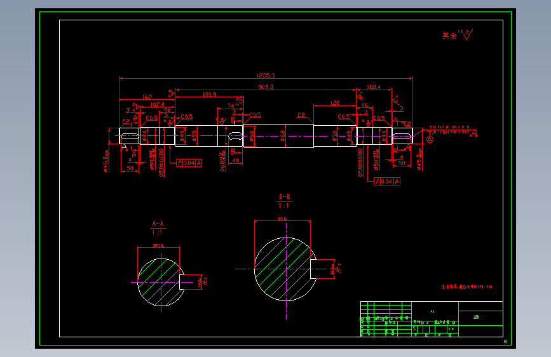Click the hatched A-A cross-section circle
Image resolution: width=551 pixels, height=357 pixels.
(161, 283)
